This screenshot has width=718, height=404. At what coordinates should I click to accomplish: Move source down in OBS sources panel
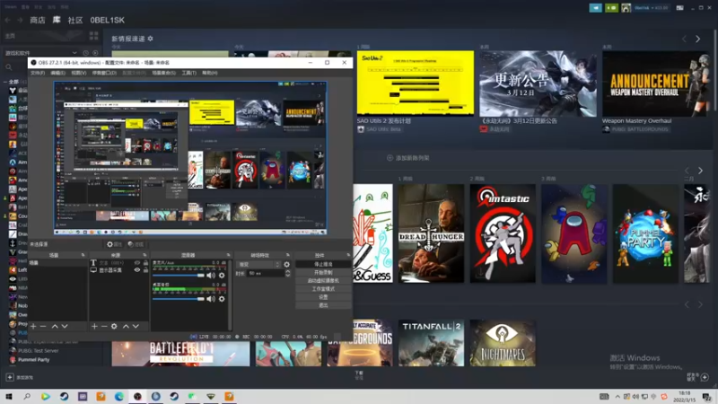click(x=136, y=326)
